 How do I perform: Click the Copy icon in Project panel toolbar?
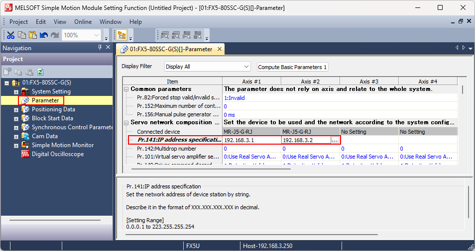coord(18,72)
